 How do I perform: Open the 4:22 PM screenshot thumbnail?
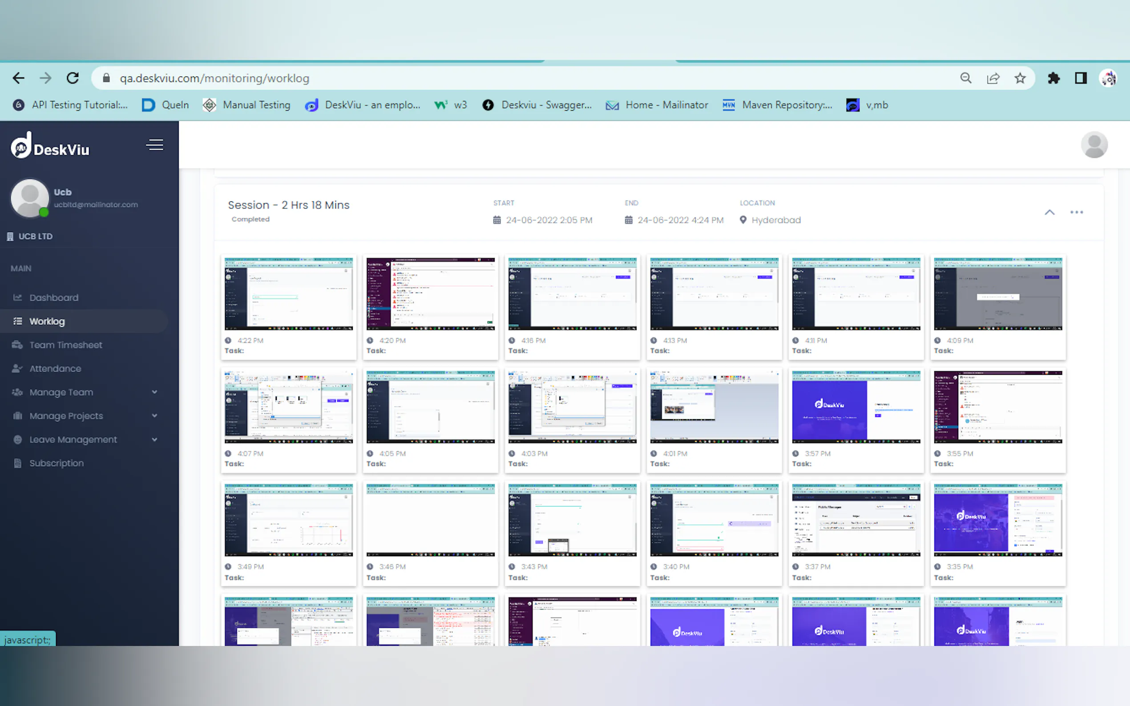coord(289,294)
